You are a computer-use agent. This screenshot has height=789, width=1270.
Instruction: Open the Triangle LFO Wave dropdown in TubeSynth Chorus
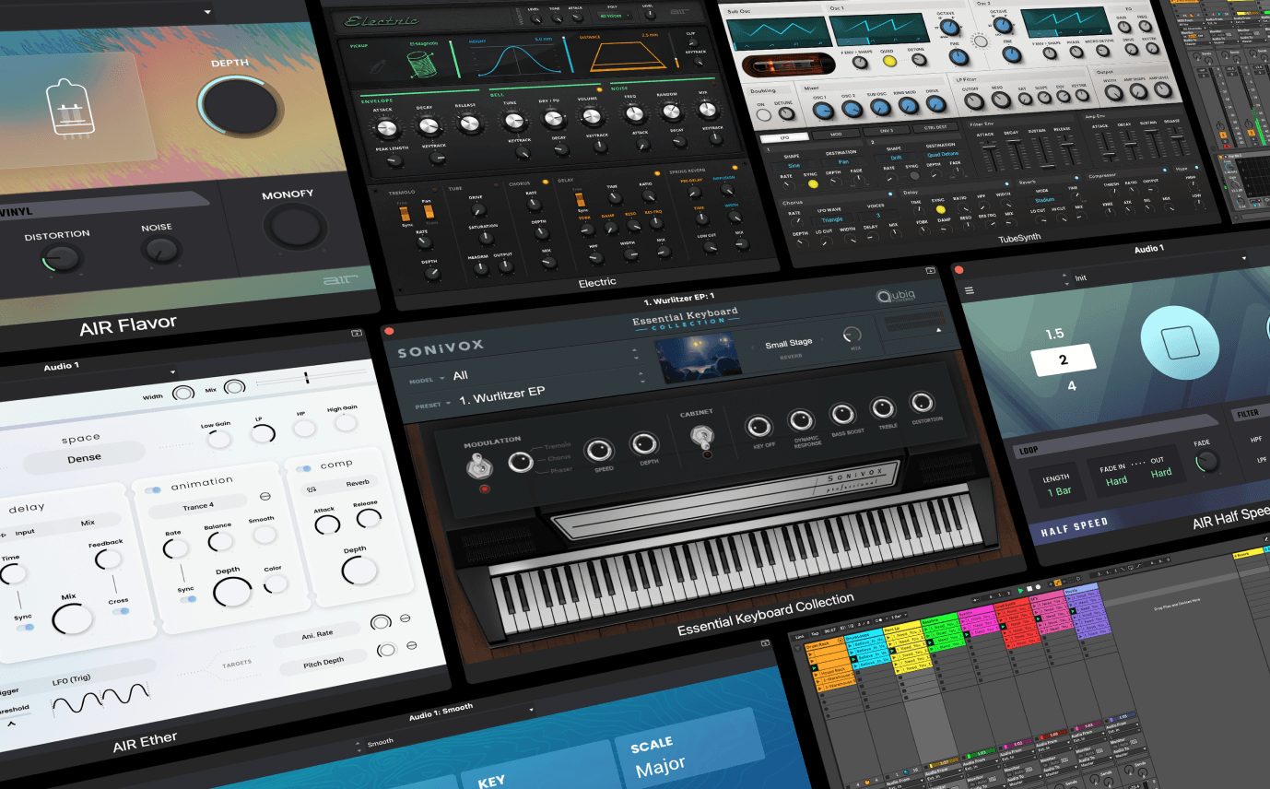[832, 219]
